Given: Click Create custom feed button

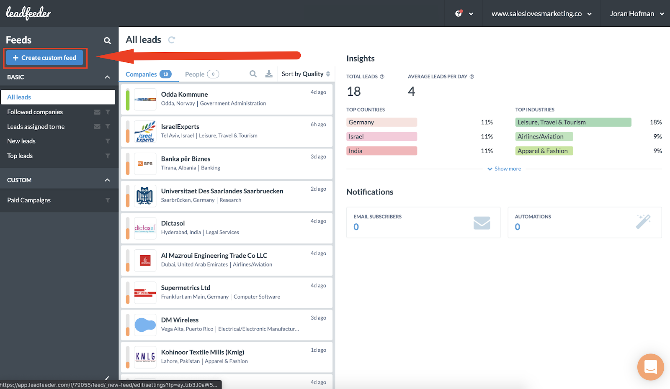Looking at the screenshot, I should tap(45, 58).
